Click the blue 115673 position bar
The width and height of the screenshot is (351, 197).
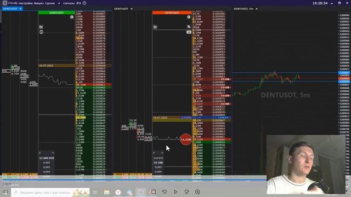click(x=206, y=118)
